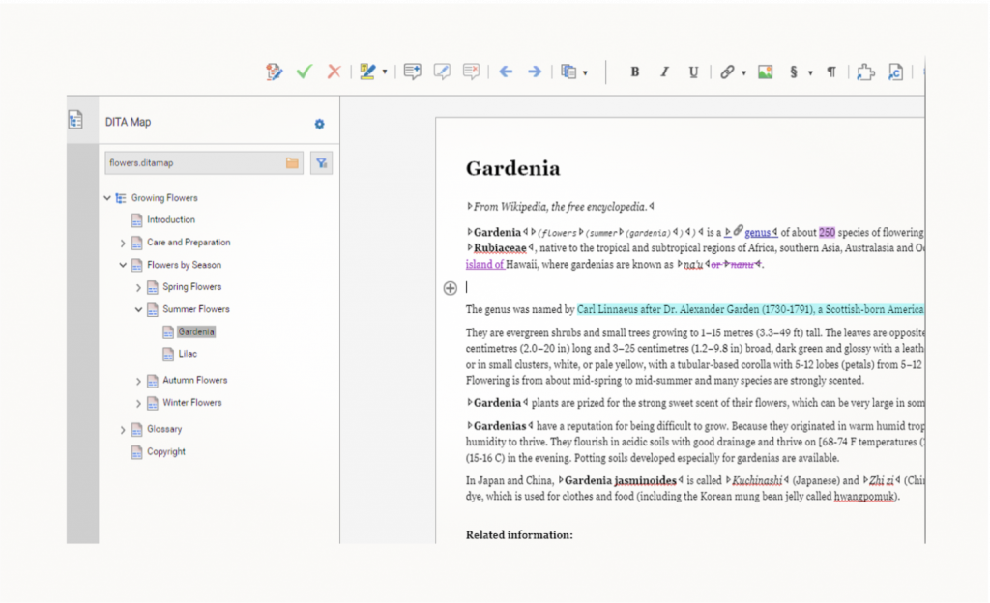Follow the genus link in the document
The width and height of the screenshot is (990, 603).
(x=758, y=232)
